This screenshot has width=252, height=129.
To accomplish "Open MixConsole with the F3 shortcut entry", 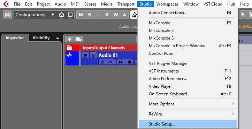I will pos(188,23).
